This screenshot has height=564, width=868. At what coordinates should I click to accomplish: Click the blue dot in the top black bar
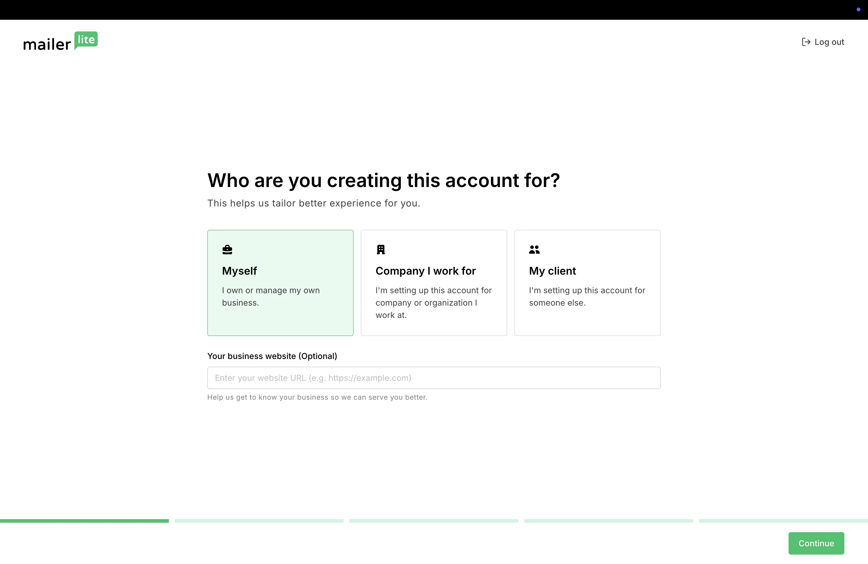[858, 9]
